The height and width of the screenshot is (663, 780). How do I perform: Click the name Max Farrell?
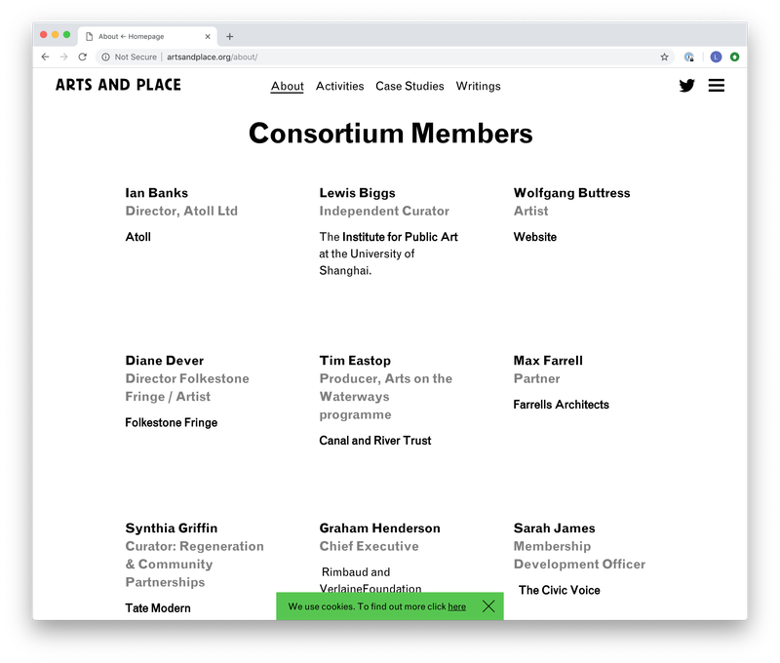coord(548,360)
